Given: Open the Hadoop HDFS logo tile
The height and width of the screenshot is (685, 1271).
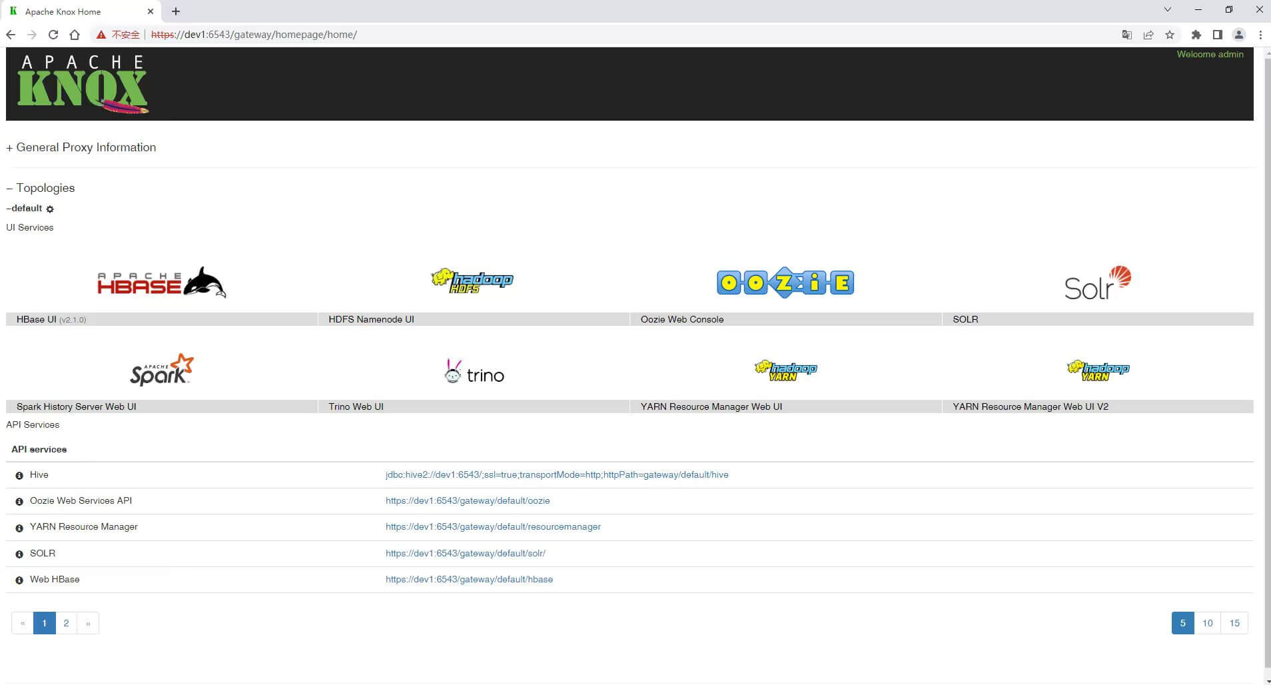Looking at the screenshot, I should [x=472, y=281].
